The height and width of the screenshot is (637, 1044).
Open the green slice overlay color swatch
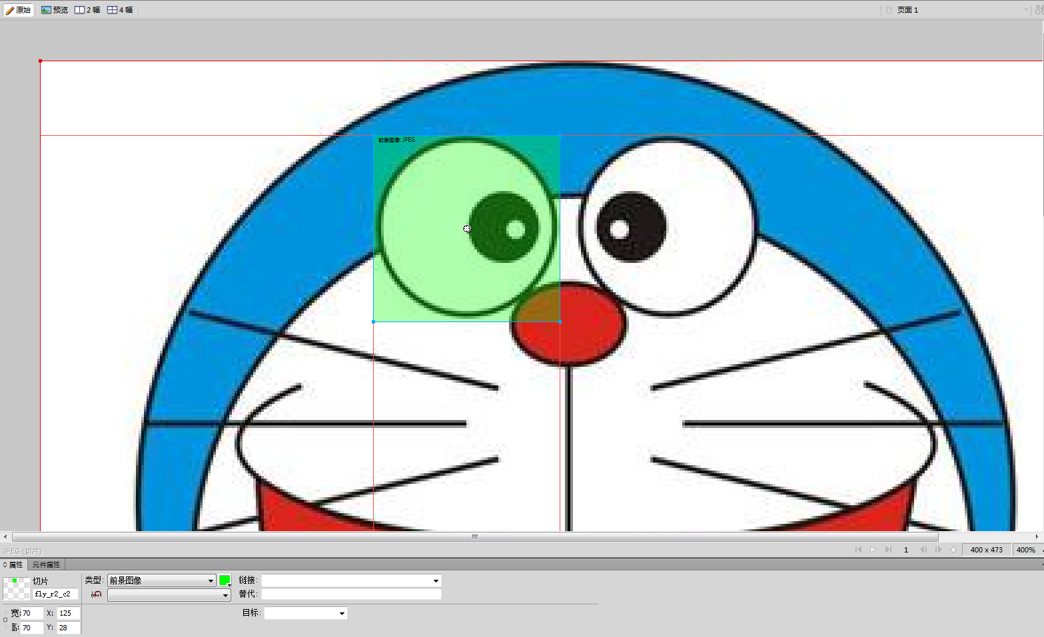coord(225,580)
